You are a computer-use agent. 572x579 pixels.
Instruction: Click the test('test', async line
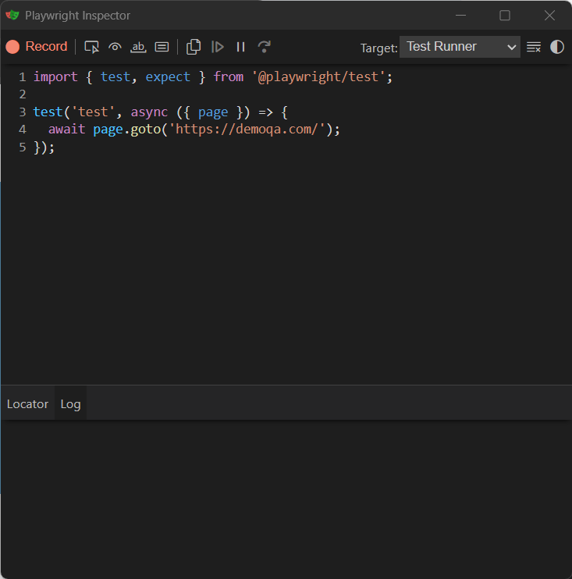pos(160,112)
